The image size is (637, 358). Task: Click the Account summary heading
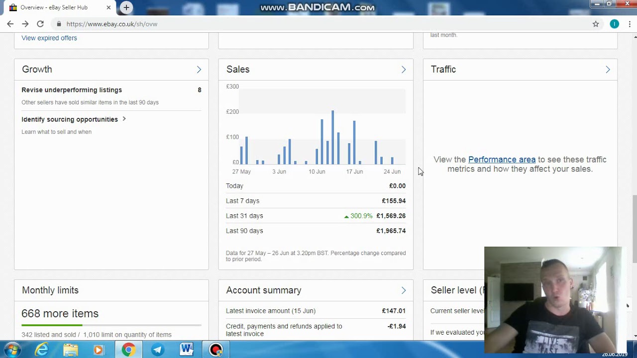tap(264, 290)
